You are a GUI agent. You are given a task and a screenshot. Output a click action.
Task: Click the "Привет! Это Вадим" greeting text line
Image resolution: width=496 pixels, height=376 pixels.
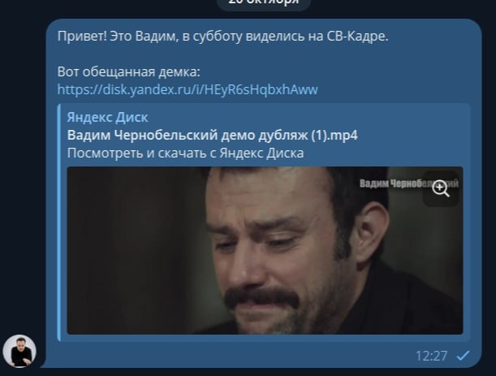(222, 37)
